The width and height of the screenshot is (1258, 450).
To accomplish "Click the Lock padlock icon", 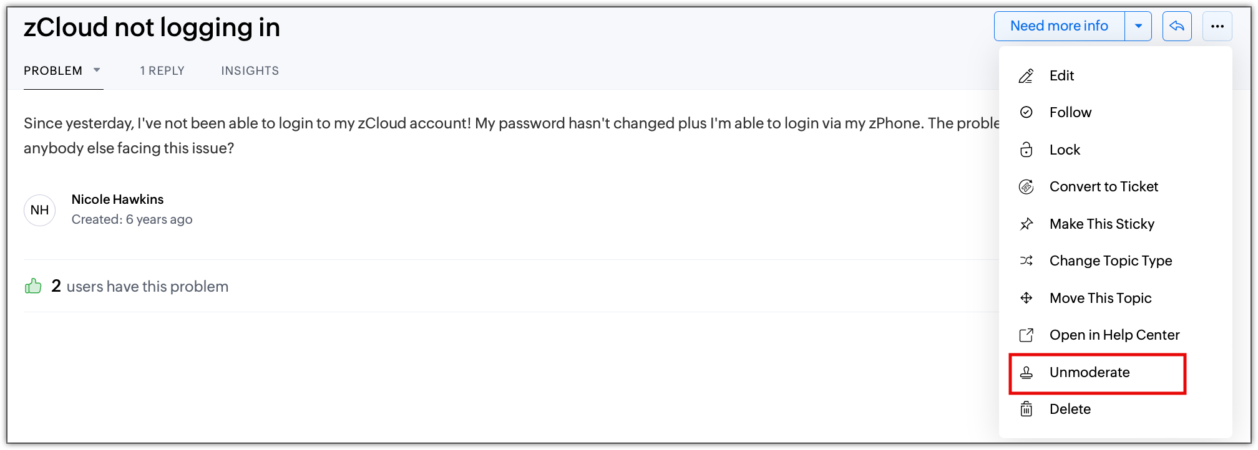I will coord(1026,150).
